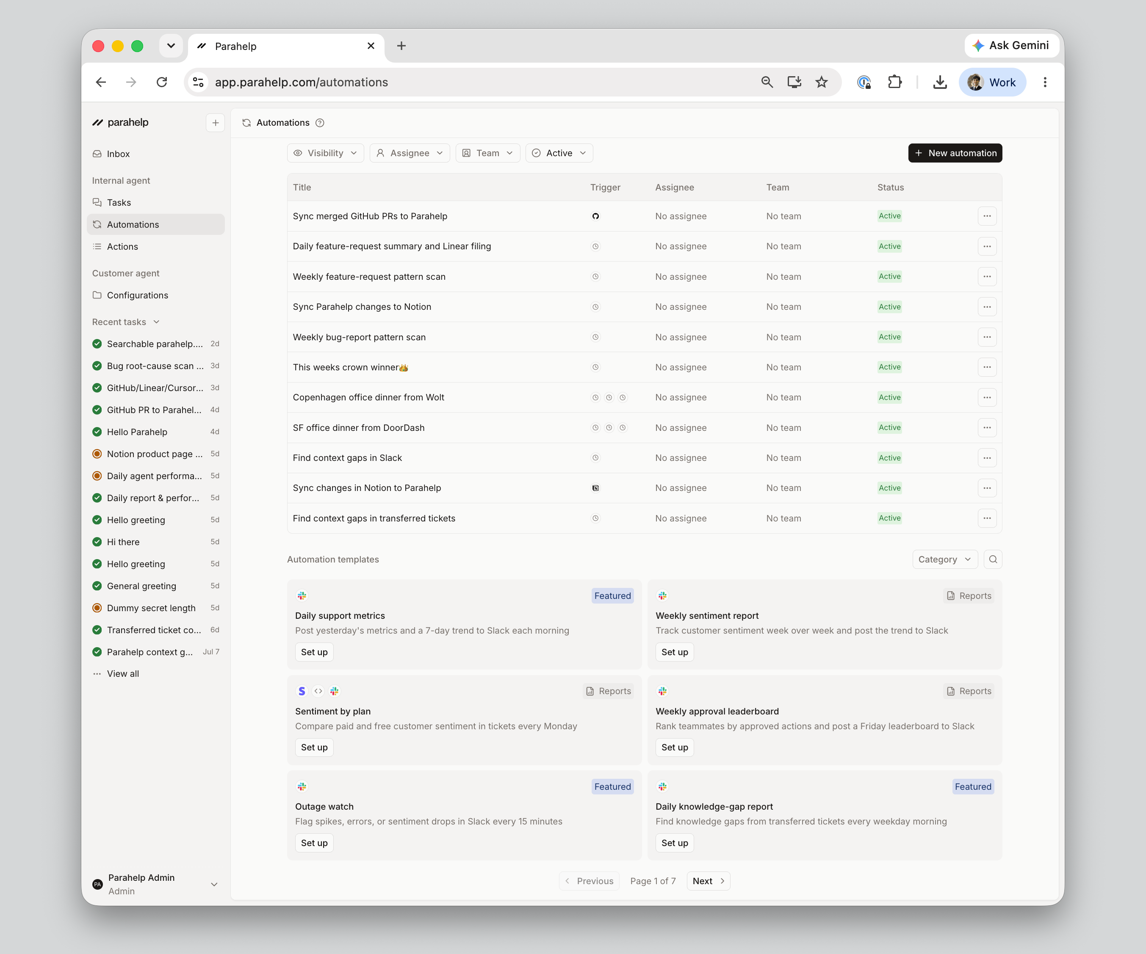Open Actions in the sidebar
Screen dimensions: 1146x954
pyautogui.click(x=155, y=247)
